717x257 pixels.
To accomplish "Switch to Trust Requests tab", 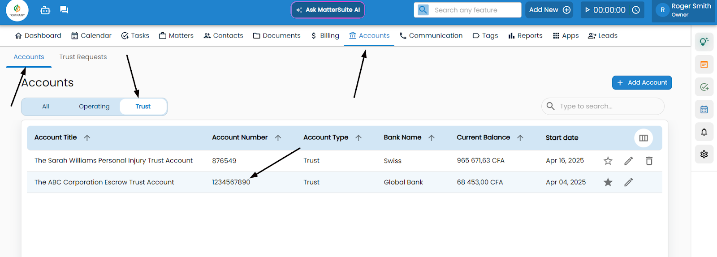I will click(83, 57).
